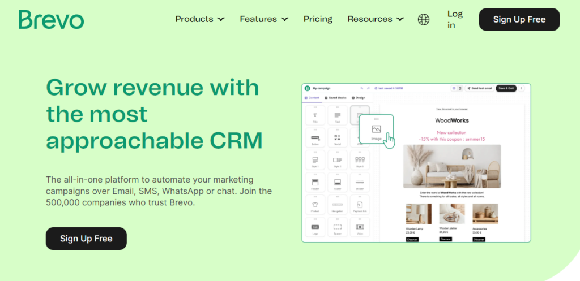This screenshot has width=580, height=281.
Task: Choose the Style 1 layout block
Action: coord(315,160)
